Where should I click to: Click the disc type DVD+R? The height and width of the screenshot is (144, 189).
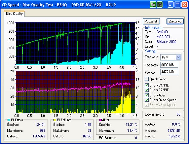(x=162, y=32)
